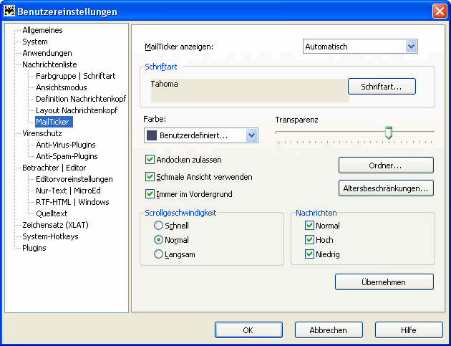Open Anti-Virus-Plugins settings

(66, 145)
